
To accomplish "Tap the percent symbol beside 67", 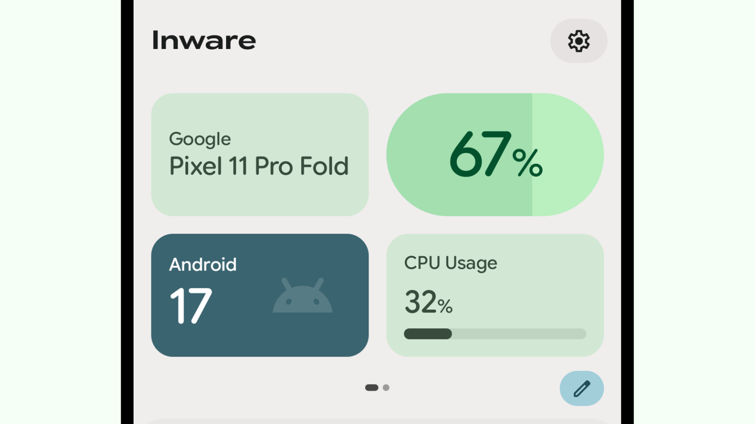I will pos(528,163).
